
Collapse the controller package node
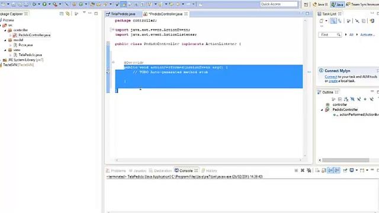point(5,30)
